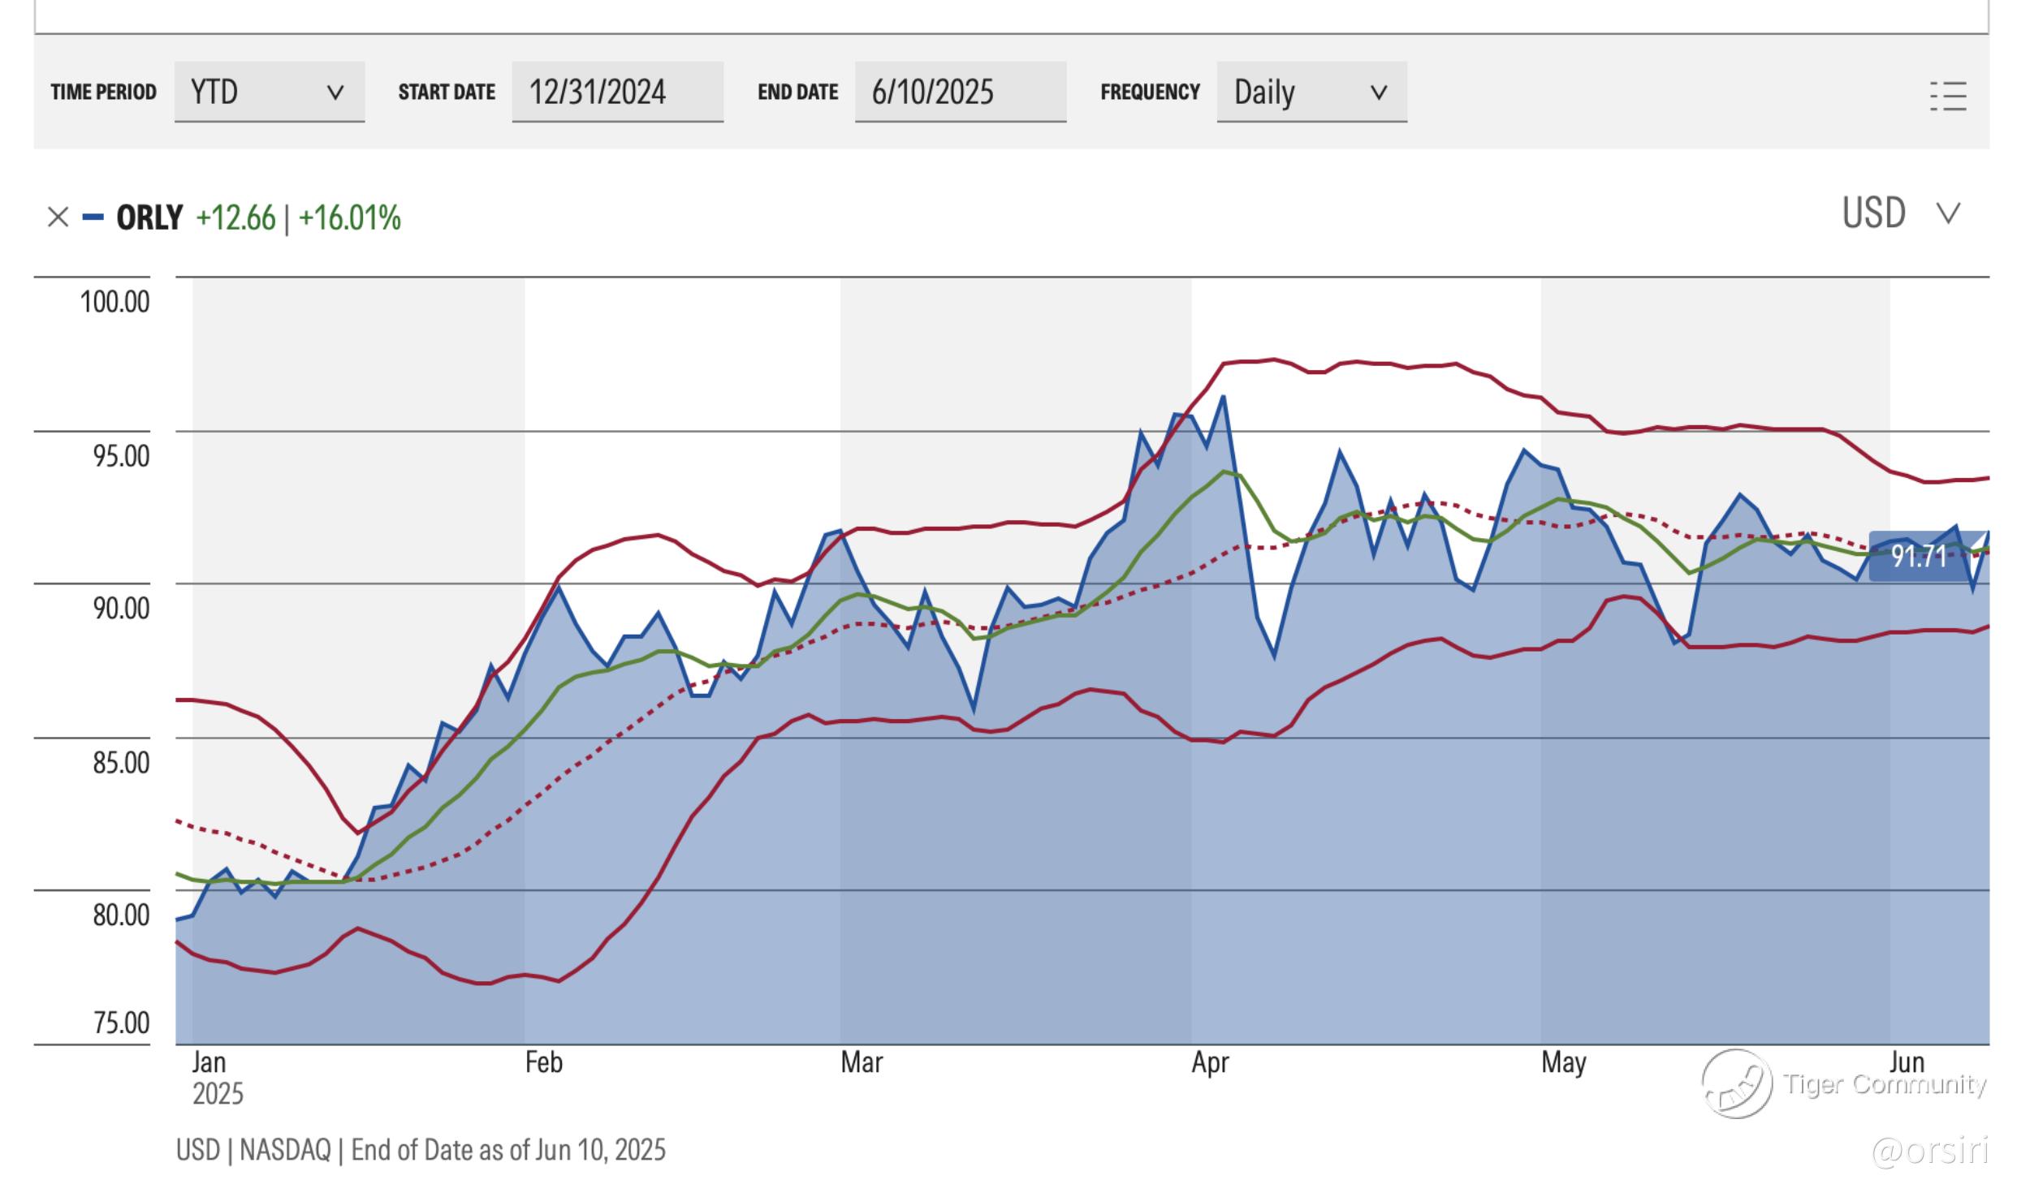The image size is (2030, 1197).
Task: Click the FREQUENCY label
Action: [x=1150, y=92]
